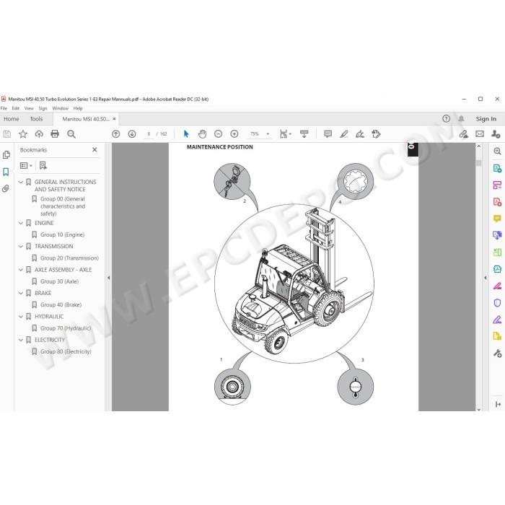Open the Help menu
Viewport: 505px width, 505px height.
pyautogui.click(x=78, y=108)
